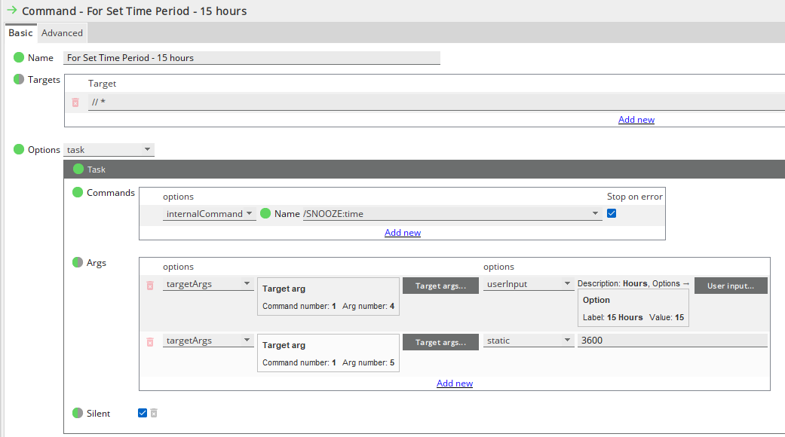Image resolution: width=785 pixels, height=437 pixels.
Task: Click Add new link under Targets
Action: click(636, 120)
